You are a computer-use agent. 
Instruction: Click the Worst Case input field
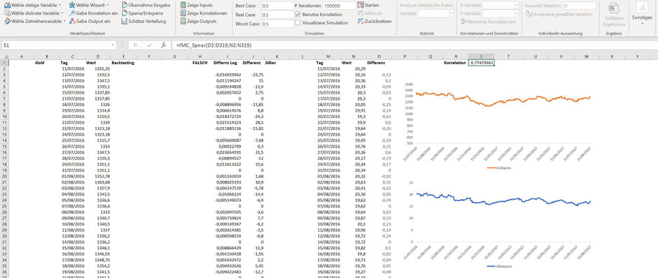[x=277, y=24]
